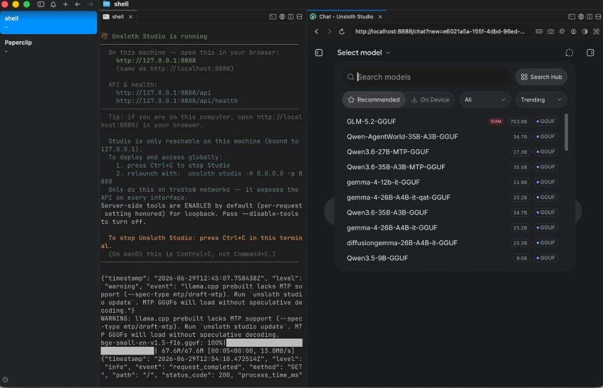
Task: Select the Paperclip workspace in sidebar
Action: click(48, 46)
